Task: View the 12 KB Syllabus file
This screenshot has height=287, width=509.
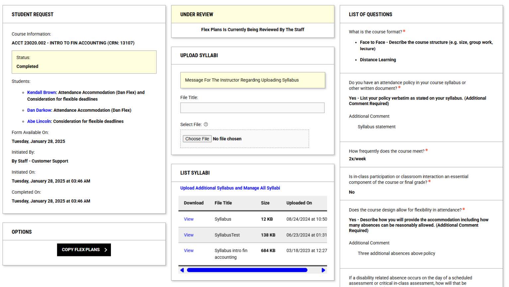Action: 189,219
